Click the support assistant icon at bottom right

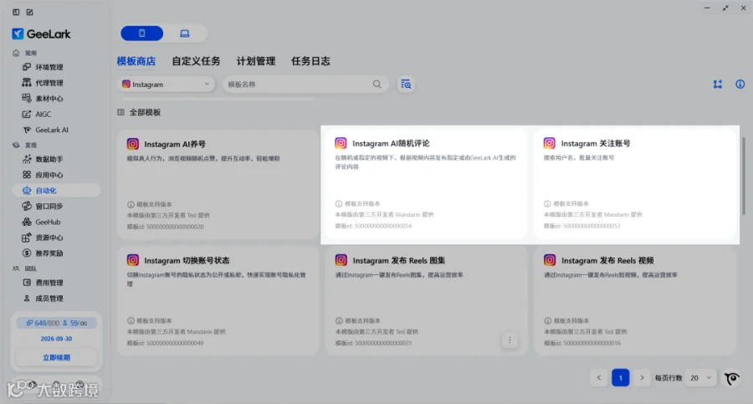(x=732, y=378)
